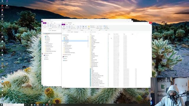This screenshot has width=189, height=106.
Task: Click Paste shortcut in the Documents window ribbon
Action: point(74,29)
